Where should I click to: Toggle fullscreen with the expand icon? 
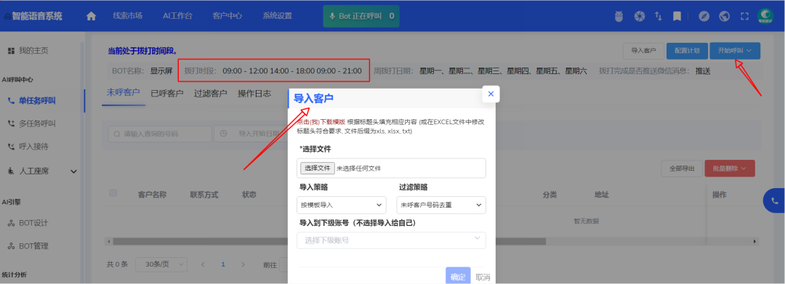coord(744,16)
